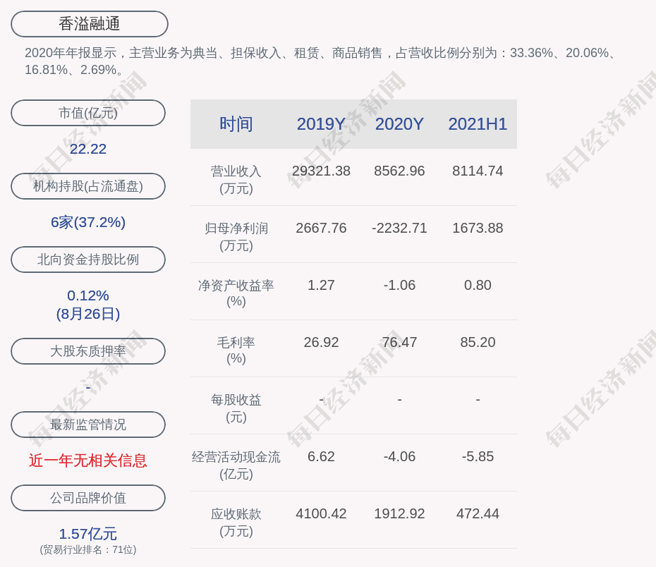
Task: Click the 归母净利润(万元) row label
Action: click(x=236, y=237)
